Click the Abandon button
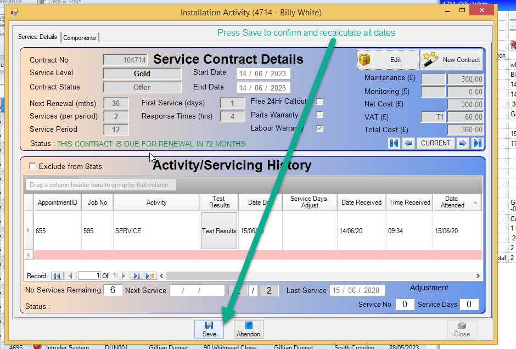This screenshot has height=349, width=516. [x=249, y=329]
